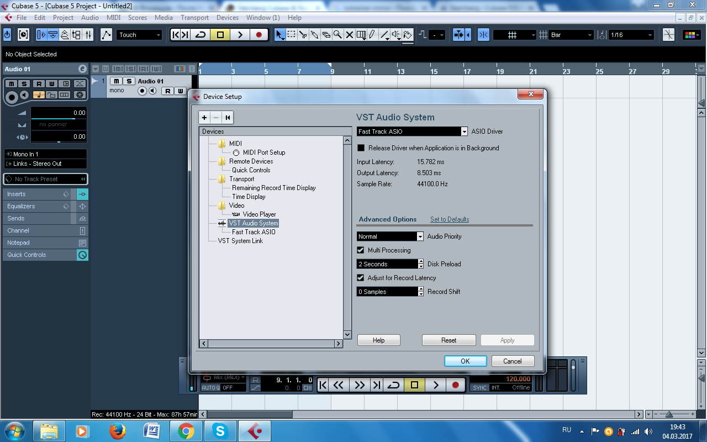This screenshot has width=707, height=442.
Task: Toggle Cycle loop in top toolbar
Action: [x=201, y=35]
